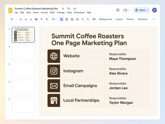Select blank slide 4 thumbnail
Screen dimensions: 165x124
click(x=23, y=87)
